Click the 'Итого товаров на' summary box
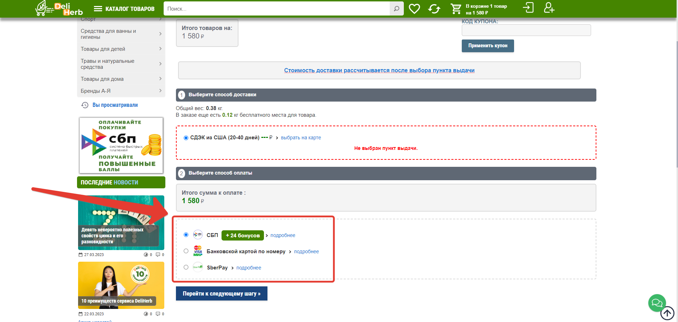Image resolution: width=678 pixels, height=322 pixels. 207,33
